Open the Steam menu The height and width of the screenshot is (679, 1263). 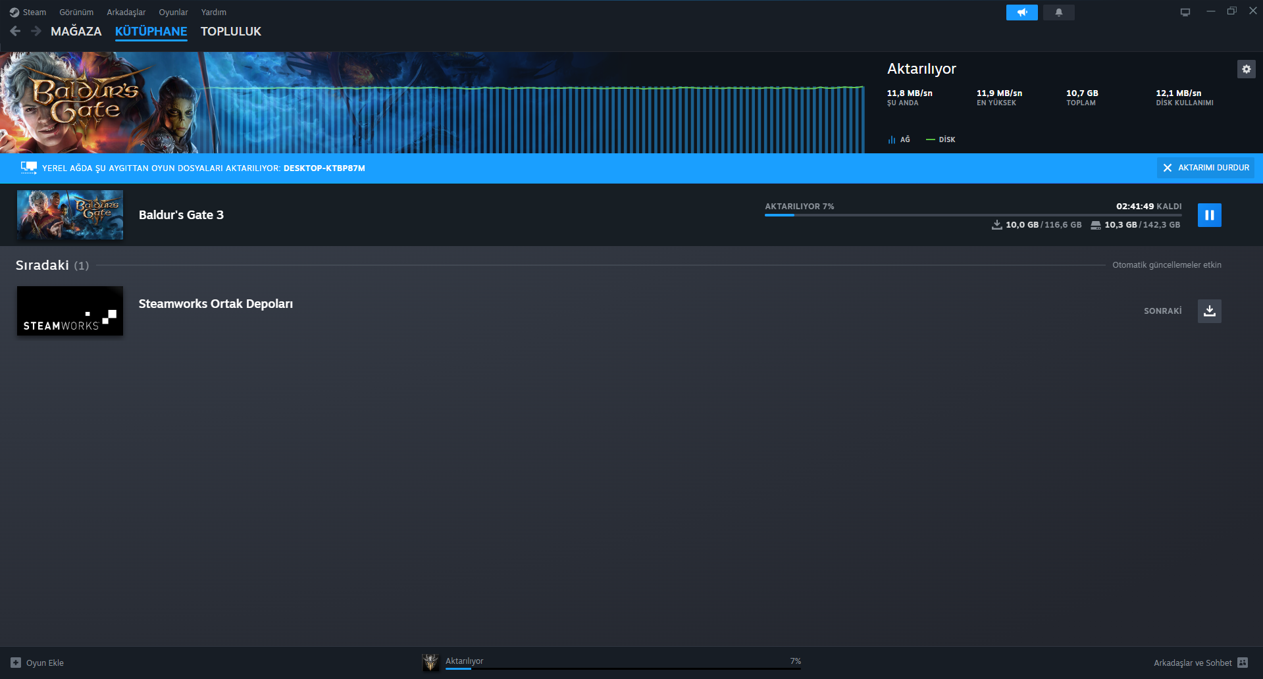[x=34, y=13]
